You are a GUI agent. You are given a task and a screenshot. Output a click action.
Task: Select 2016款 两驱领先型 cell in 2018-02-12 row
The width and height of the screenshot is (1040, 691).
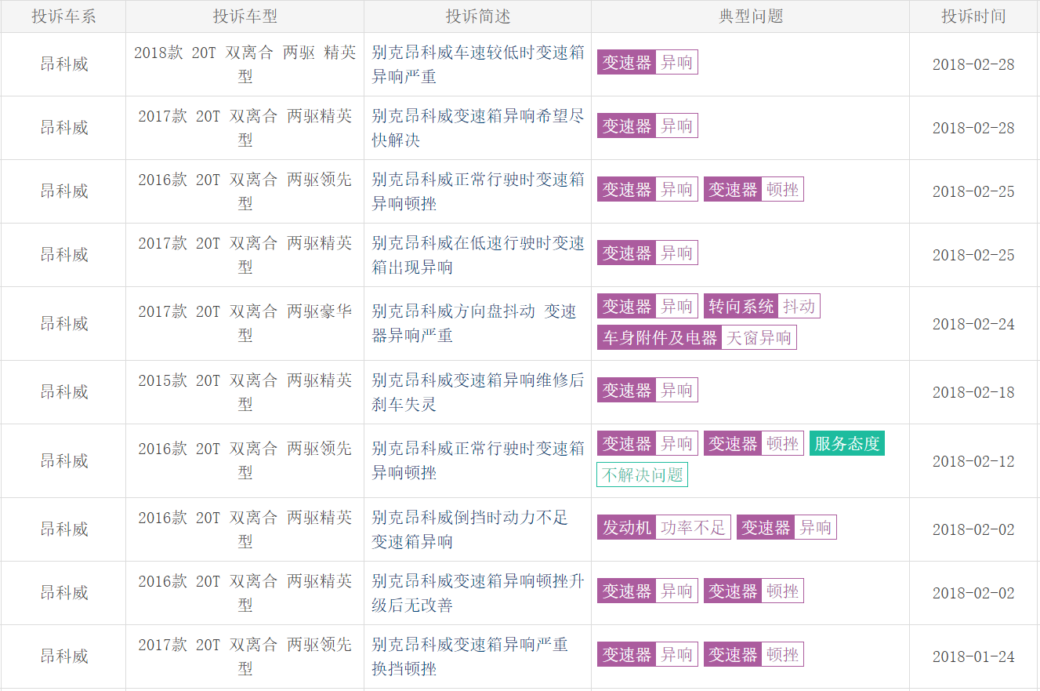(x=245, y=460)
